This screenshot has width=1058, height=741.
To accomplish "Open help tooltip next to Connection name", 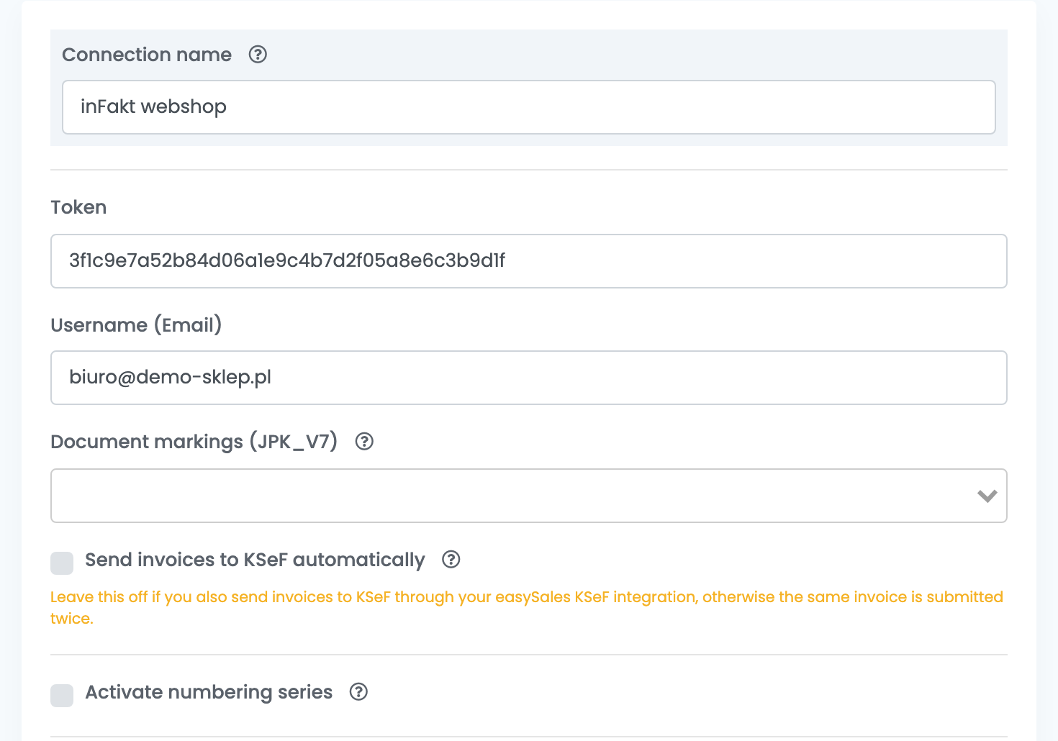I will point(258,55).
